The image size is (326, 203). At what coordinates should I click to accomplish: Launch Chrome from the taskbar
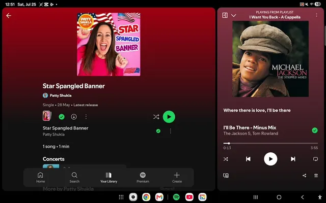pos(146,197)
